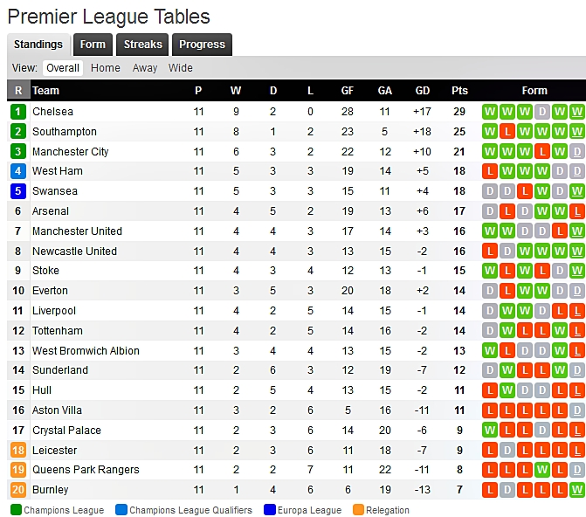This screenshot has width=586, height=517.
Task: Click Burnley's orange rank 20 badge
Action: pyautogui.click(x=18, y=490)
